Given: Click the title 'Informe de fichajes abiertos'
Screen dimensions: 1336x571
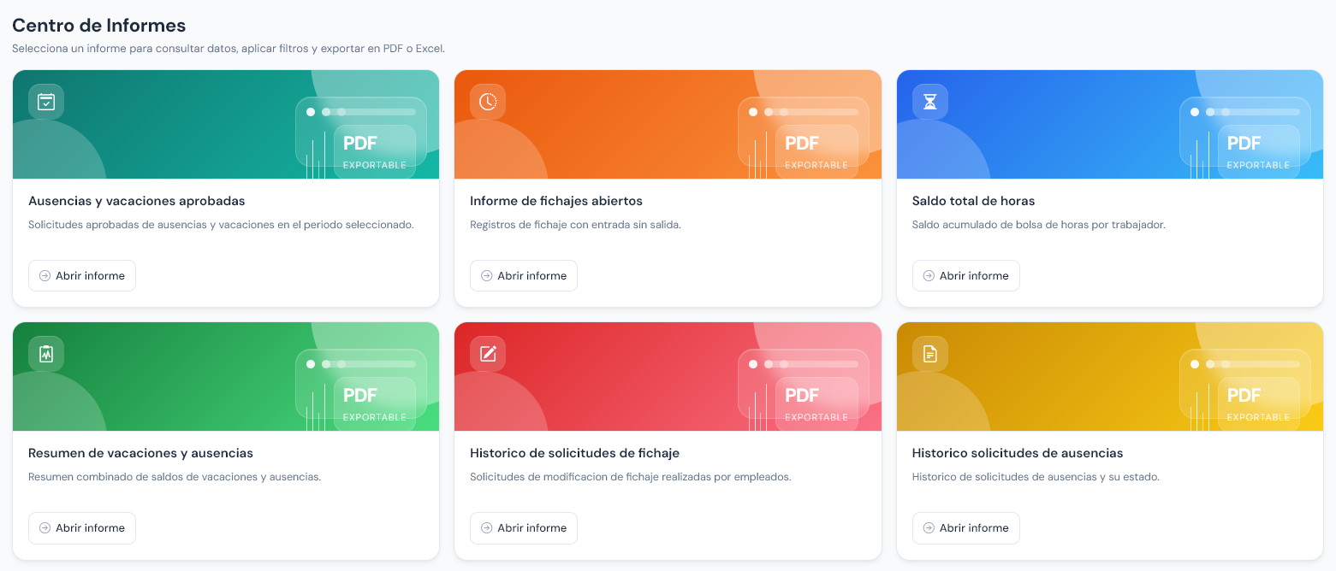Looking at the screenshot, I should (556, 202).
